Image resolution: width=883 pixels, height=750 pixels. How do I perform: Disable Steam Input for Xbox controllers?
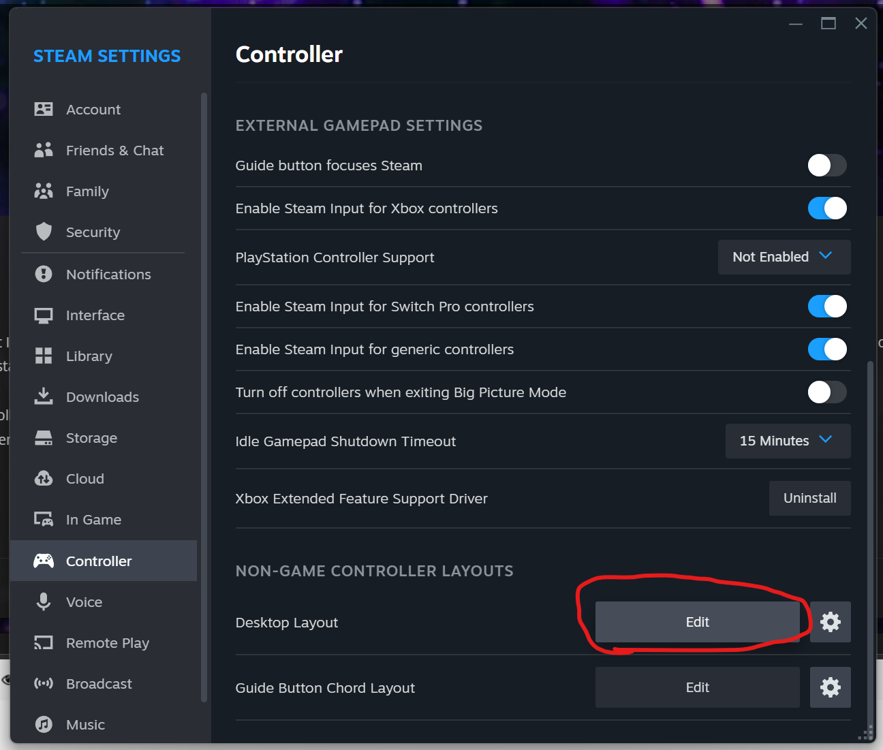(x=827, y=208)
